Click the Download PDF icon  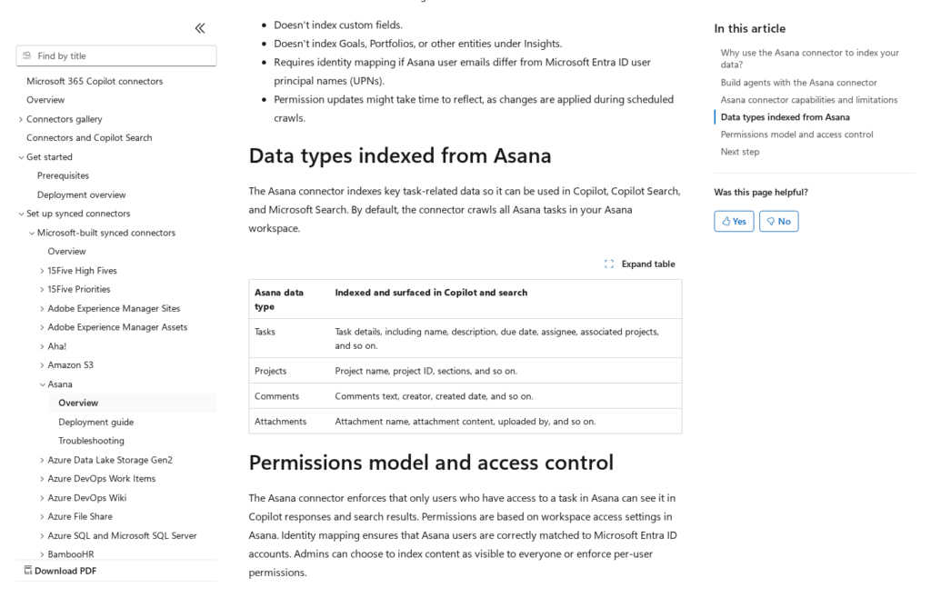[x=28, y=570]
